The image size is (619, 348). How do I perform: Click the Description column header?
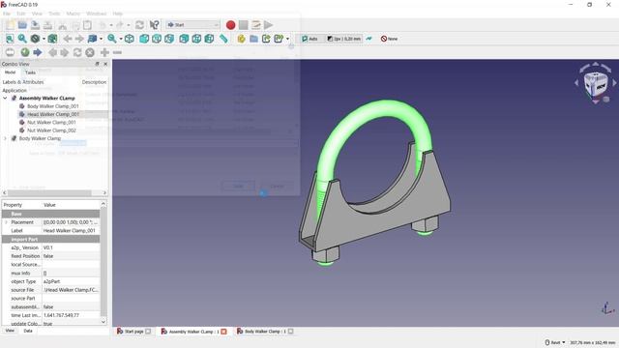94,82
